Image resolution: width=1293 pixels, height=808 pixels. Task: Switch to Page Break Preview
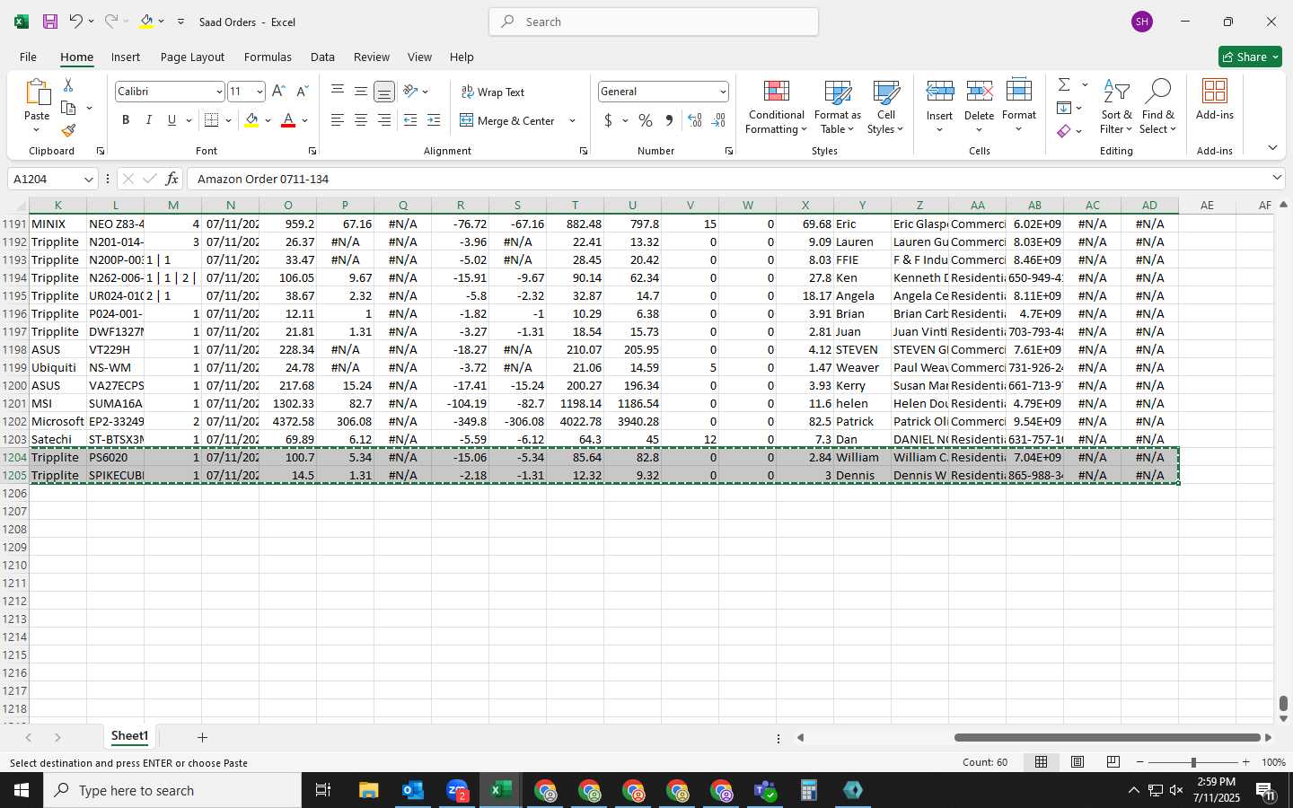tap(1113, 762)
